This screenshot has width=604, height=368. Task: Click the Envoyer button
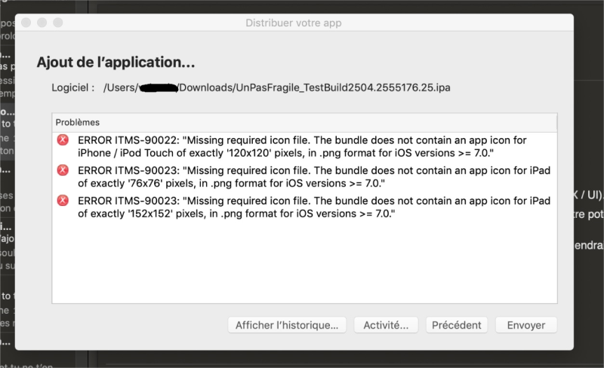point(526,325)
